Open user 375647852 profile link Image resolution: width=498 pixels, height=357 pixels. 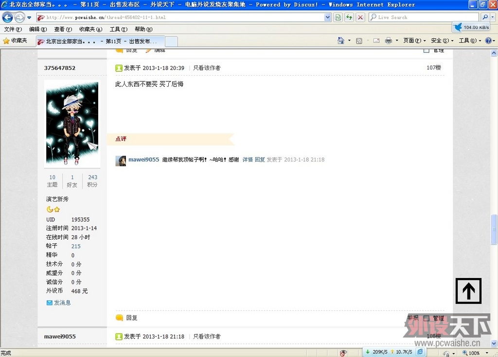[60, 68]
